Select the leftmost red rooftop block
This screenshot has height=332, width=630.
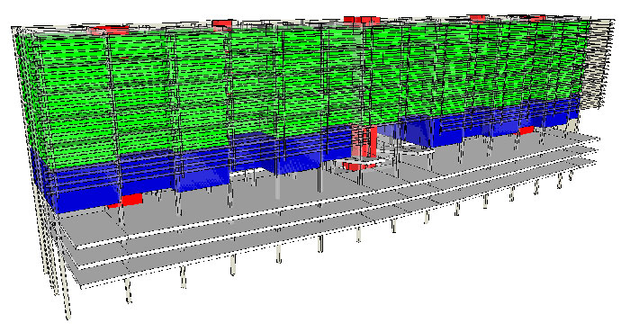tap(109, 30)
